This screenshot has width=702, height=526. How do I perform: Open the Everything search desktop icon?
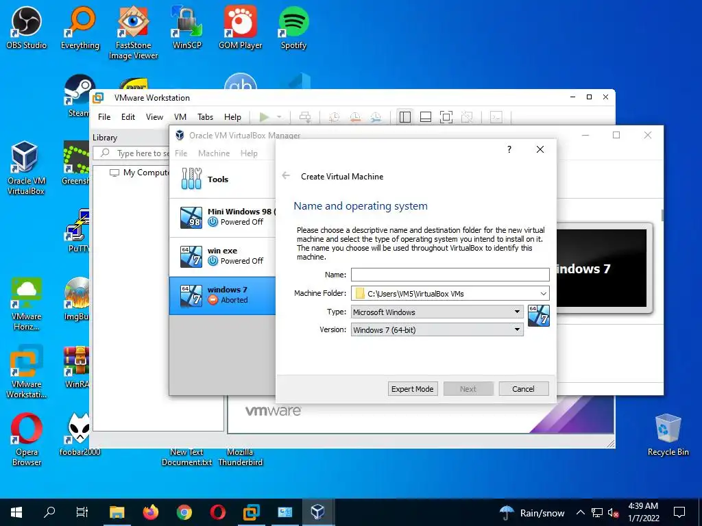pyautogui.click(x=80, y=27)
